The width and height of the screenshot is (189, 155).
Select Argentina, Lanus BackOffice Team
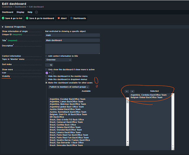[x=66, y=102]
